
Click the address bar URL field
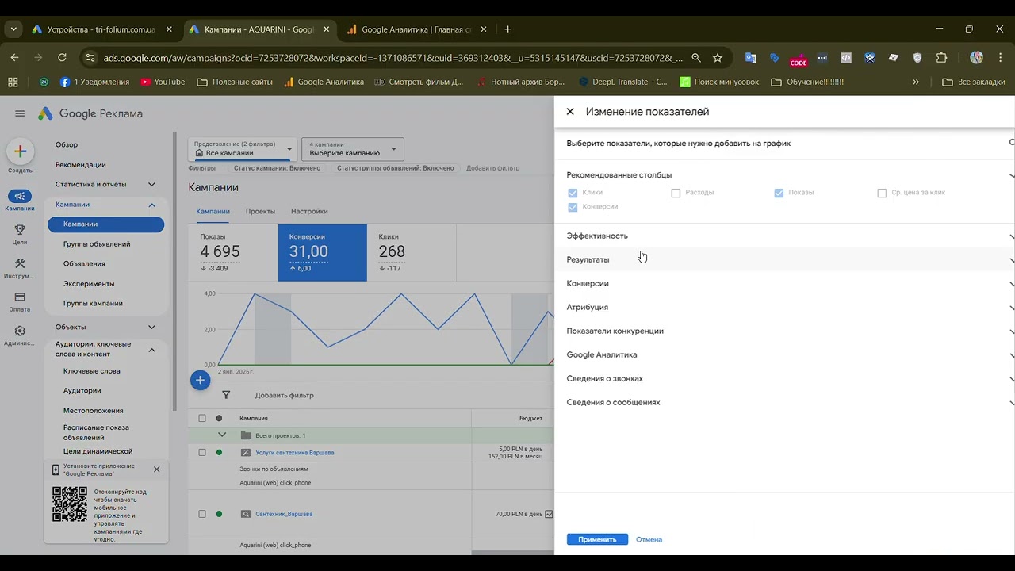pos(393,58)
